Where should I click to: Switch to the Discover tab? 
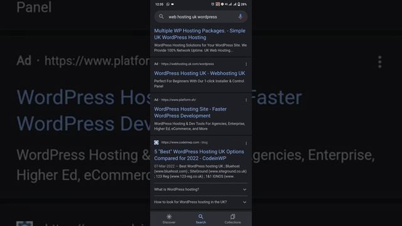tap(169, 219)
